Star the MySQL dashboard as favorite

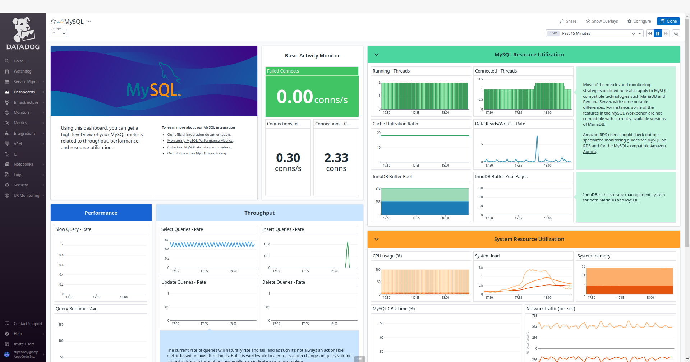point(53,22)
